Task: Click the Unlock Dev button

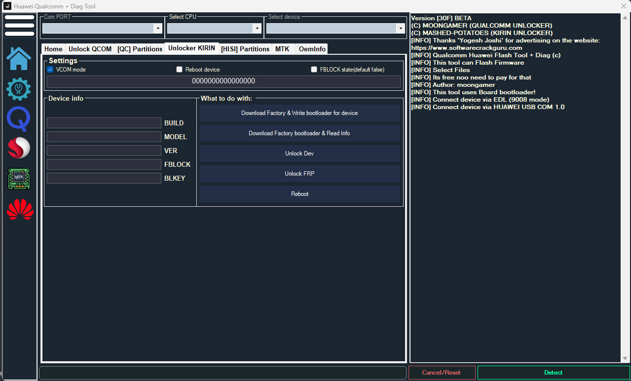Action: coord(299,153)
